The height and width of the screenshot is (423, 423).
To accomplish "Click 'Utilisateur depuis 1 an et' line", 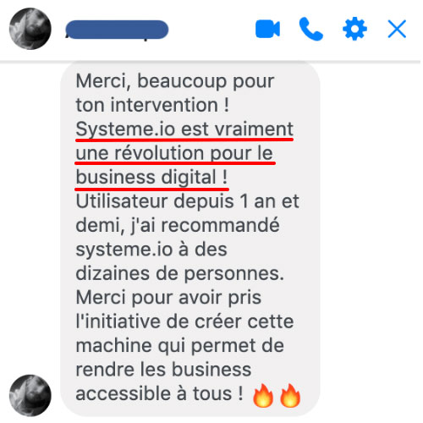I will click(187, 201).
